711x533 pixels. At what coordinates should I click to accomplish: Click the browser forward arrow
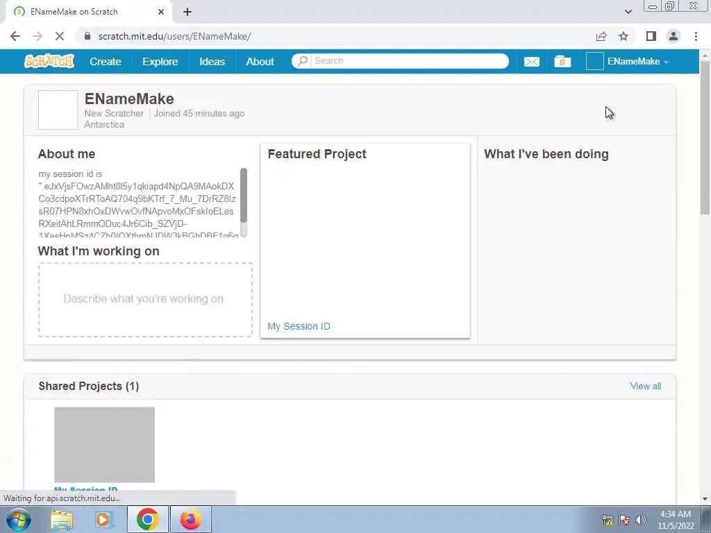tap(37, 36)
